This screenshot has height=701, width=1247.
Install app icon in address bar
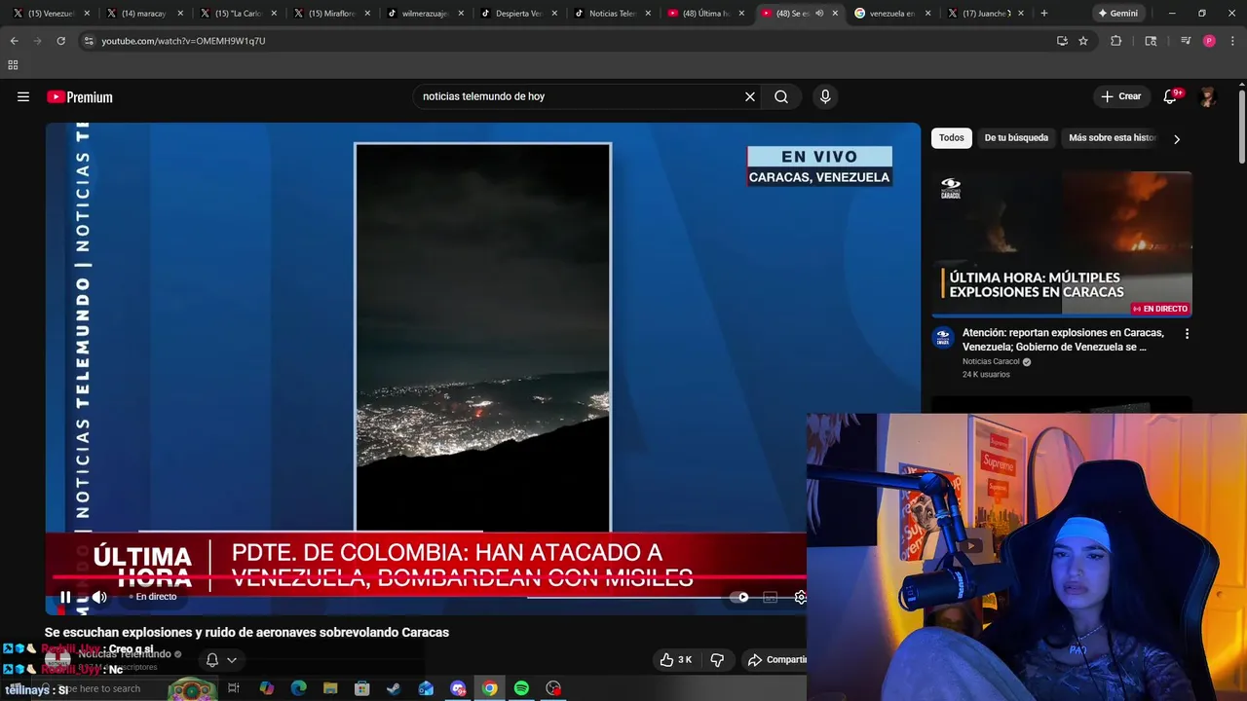(1062, 41)
